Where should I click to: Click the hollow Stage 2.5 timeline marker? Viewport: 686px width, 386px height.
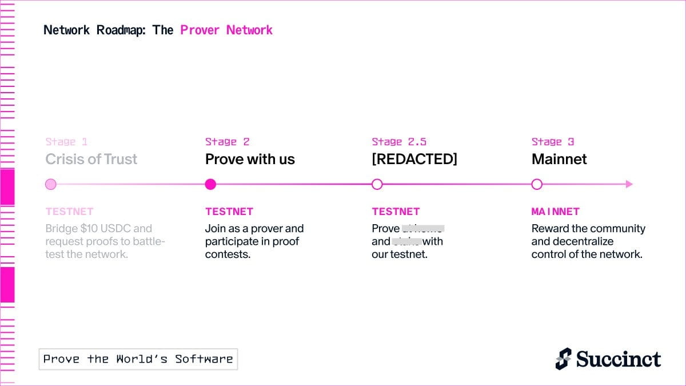click(x=377, y=184)
